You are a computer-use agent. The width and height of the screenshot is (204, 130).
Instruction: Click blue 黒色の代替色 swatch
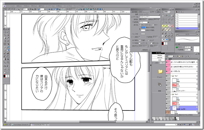pyautogui.click(x=143, y=28)
